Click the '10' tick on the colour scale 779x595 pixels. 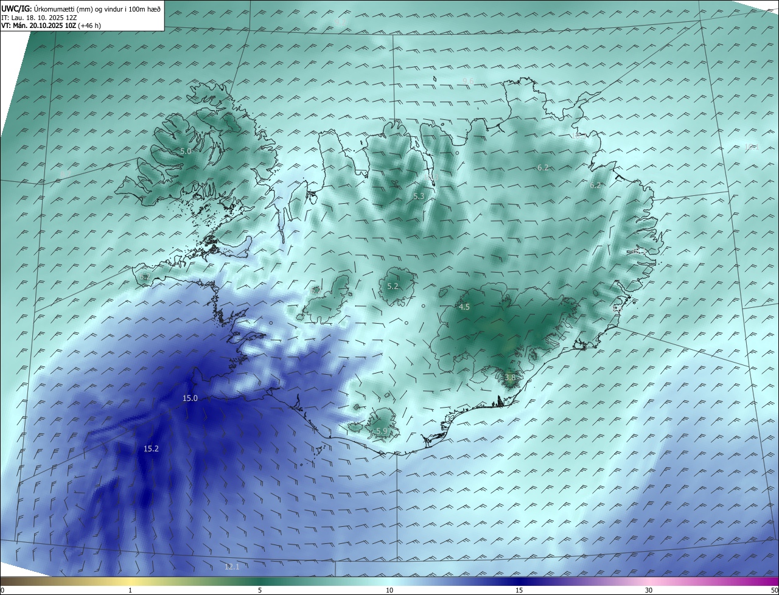(x=389, y=590)
